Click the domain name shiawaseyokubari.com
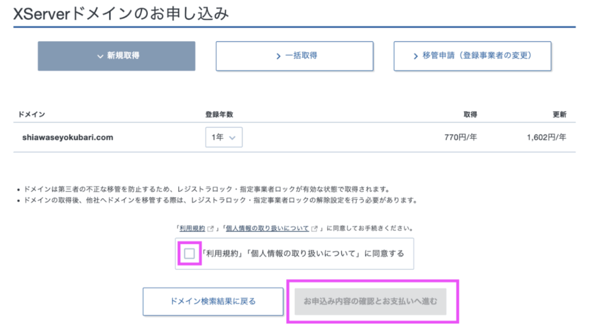Viewport: 603px width, 335px height. (x=68, y=137)
